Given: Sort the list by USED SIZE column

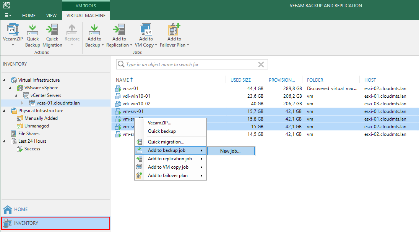Looking at the screenshot, I should point(241,80).
